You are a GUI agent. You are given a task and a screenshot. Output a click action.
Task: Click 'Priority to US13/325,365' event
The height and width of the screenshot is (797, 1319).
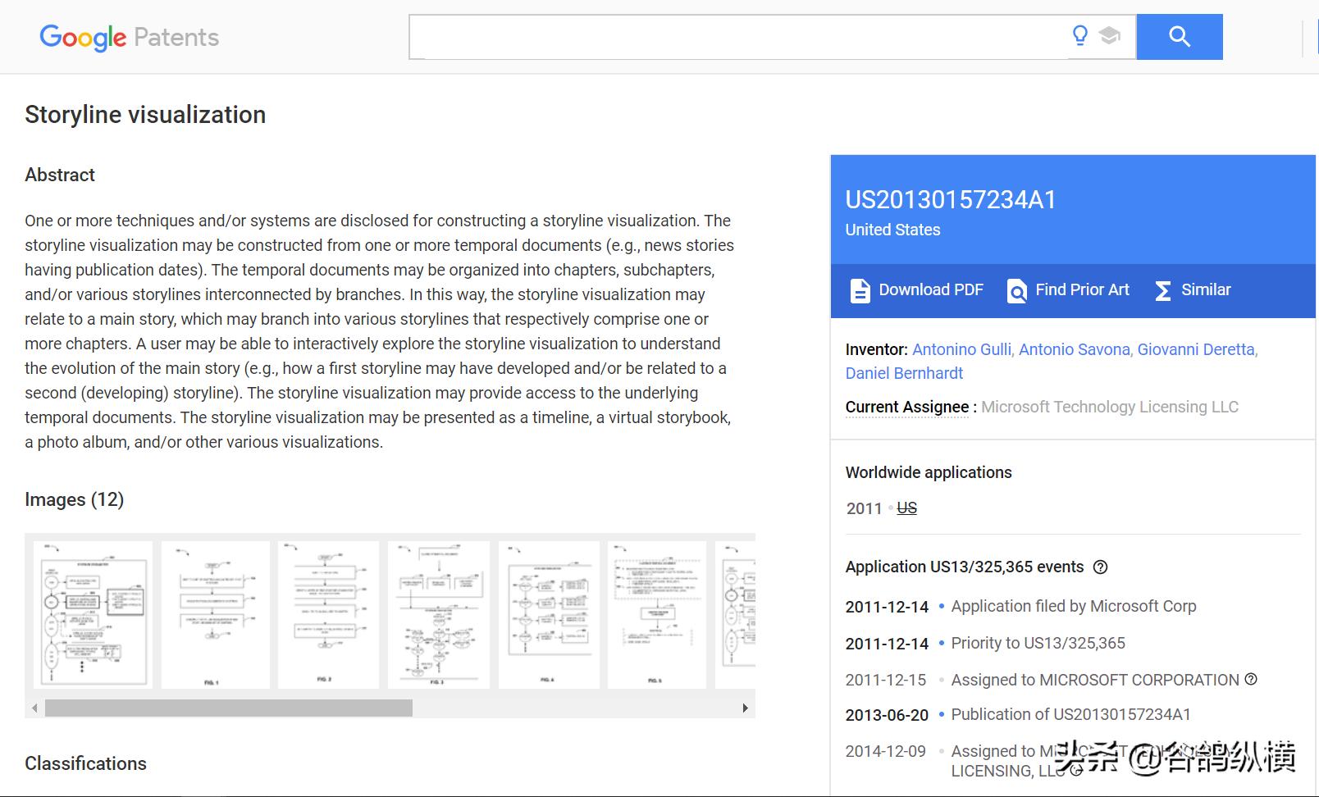point(1038,643)
